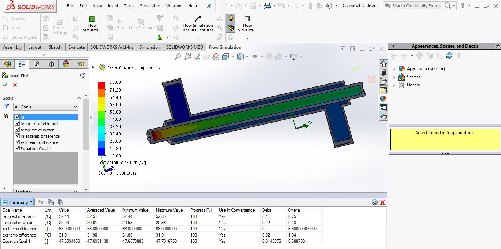Toggle 'inlet temp difference' goal checkbox
Image resolution: width=501 pixels, height=249 pixels.
click(17, 136)
